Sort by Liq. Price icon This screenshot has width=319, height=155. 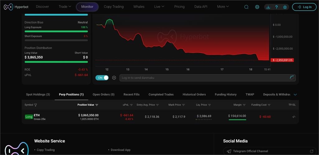(x=209, y=105)
